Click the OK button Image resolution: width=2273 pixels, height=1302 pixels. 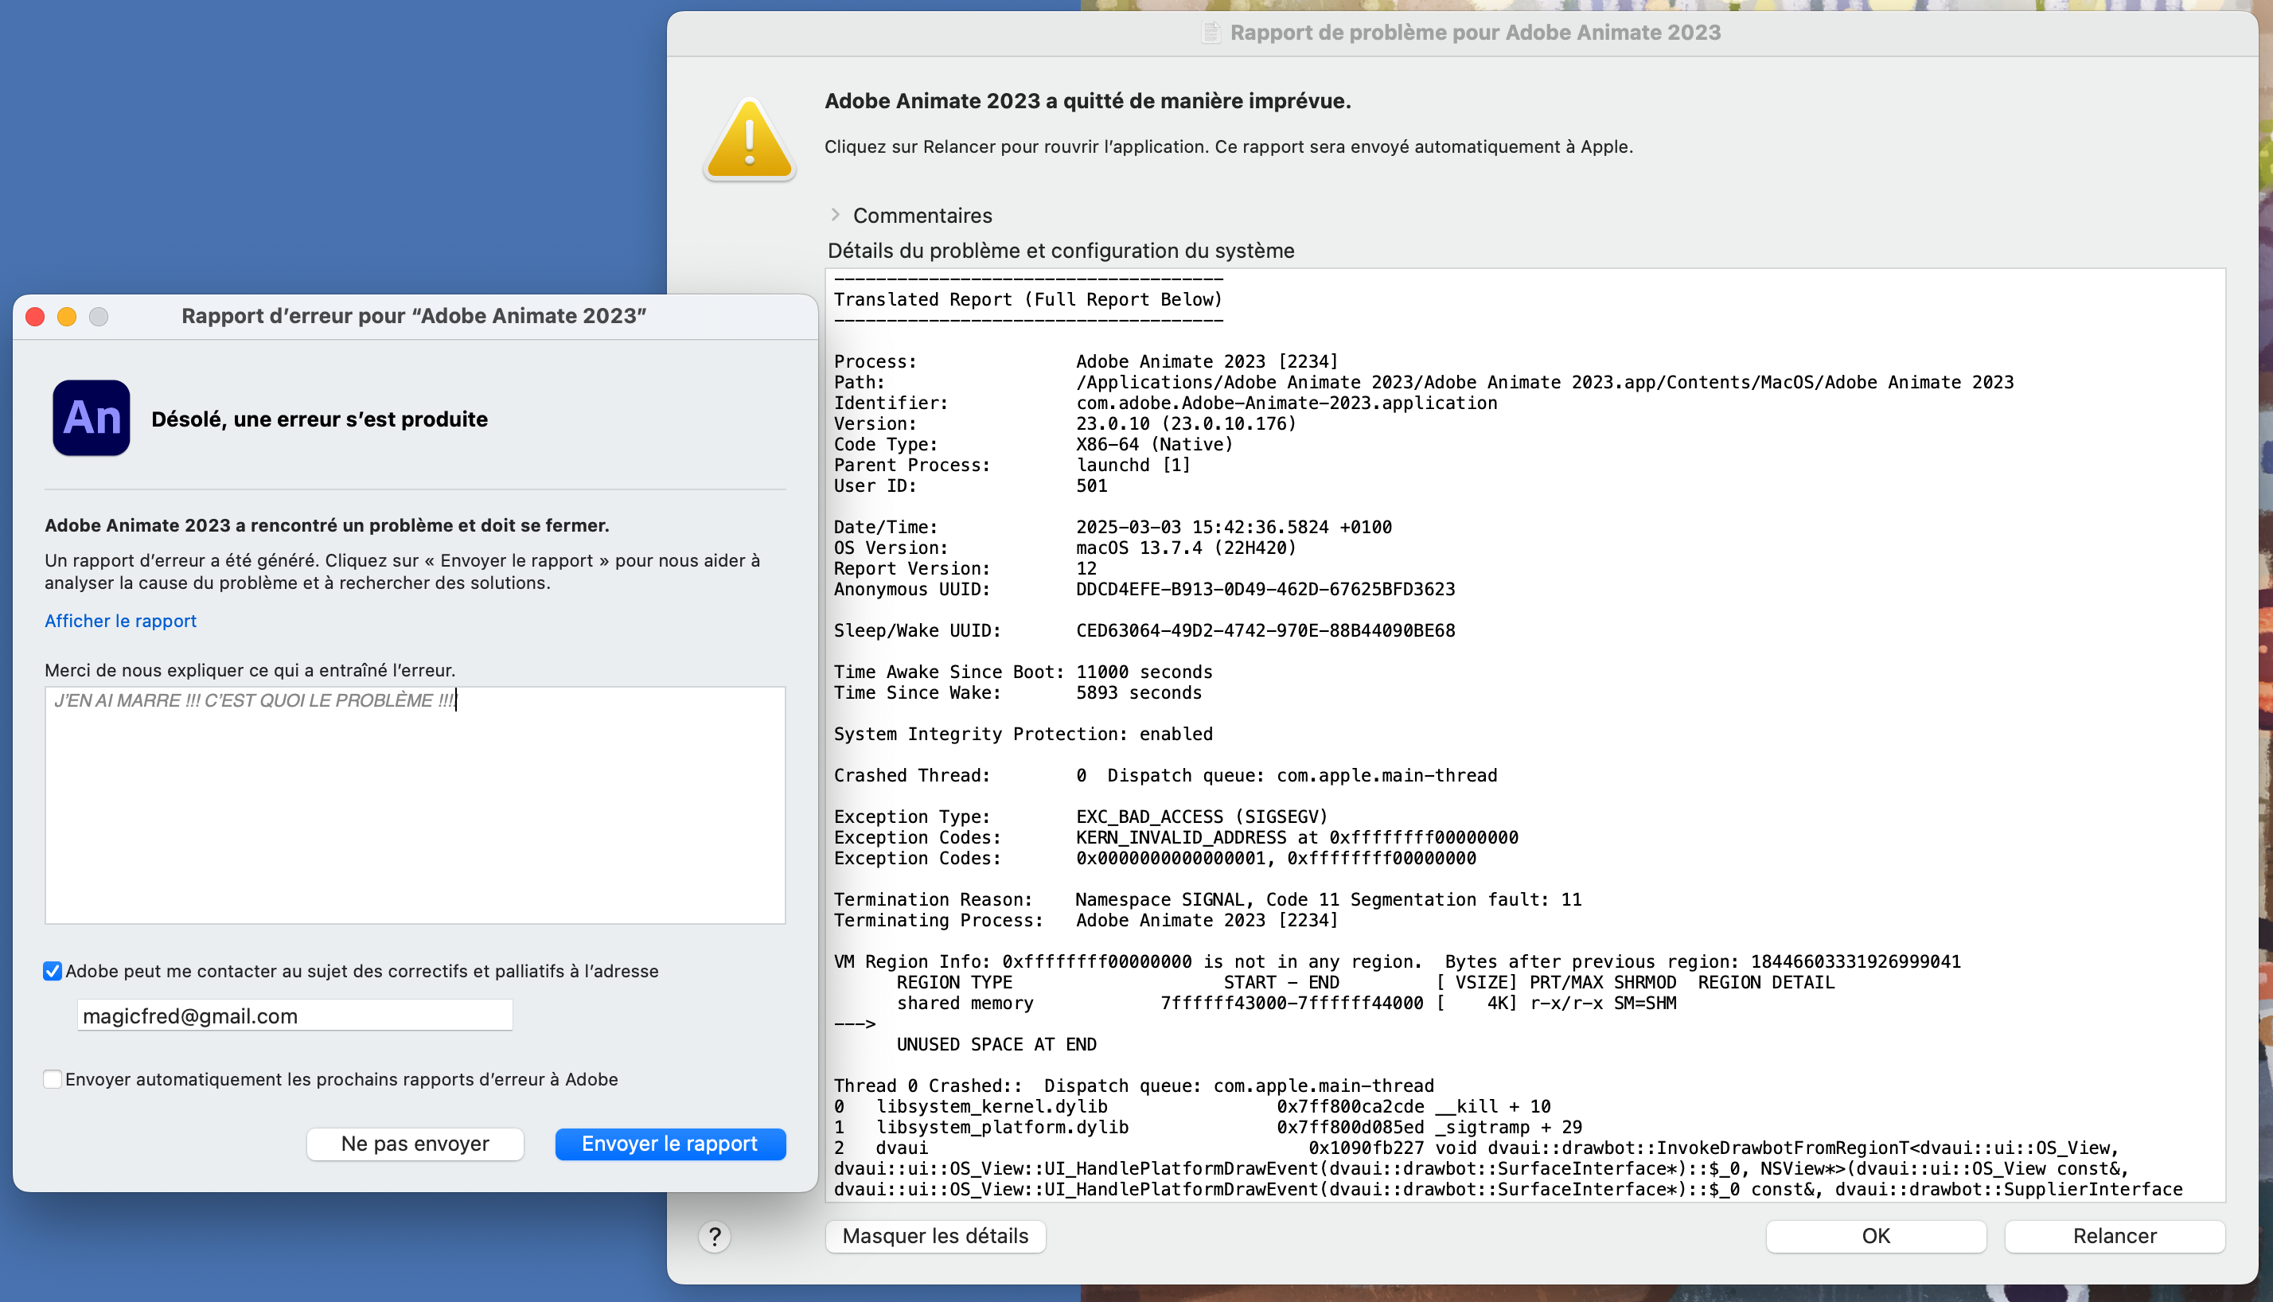[x=1875, y=1236]
